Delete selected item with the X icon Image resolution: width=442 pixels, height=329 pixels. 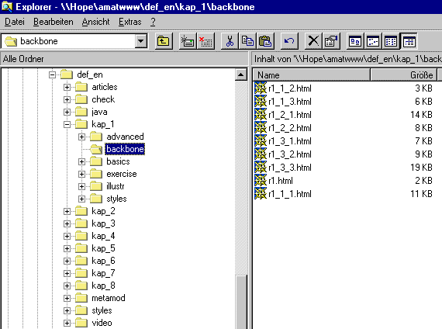pos(313,41)
